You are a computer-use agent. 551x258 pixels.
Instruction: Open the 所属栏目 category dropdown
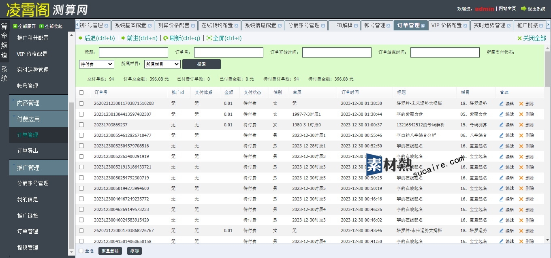pos(162,64)
